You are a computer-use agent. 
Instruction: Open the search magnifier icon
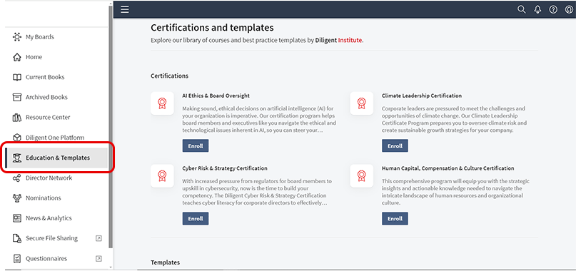521,9
